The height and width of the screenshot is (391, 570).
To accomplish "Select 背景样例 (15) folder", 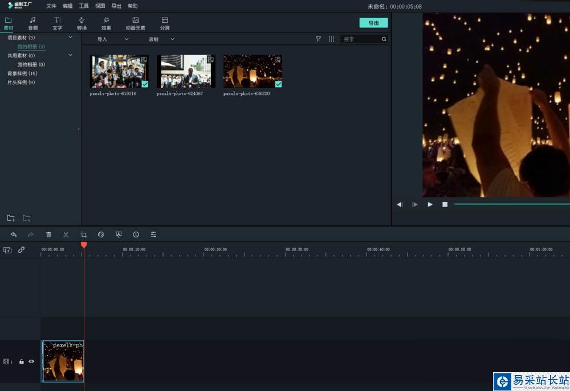I will [x=22, y=73].
